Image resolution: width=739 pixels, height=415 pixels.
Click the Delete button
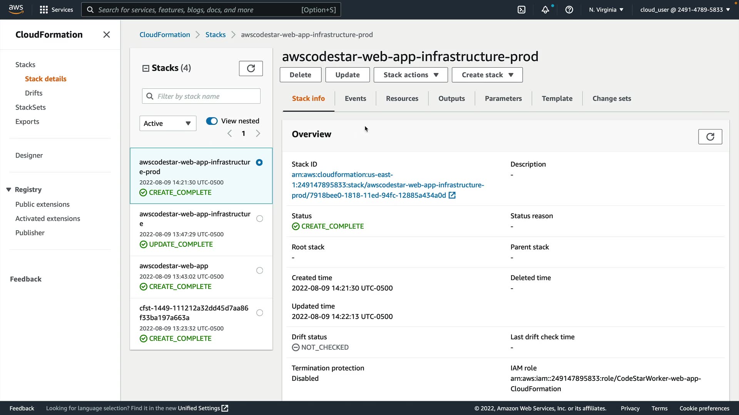point(300,75)
